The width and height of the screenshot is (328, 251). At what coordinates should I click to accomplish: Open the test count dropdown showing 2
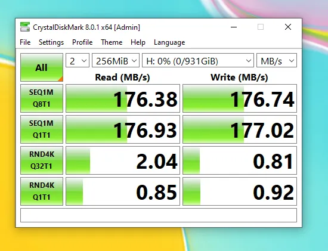pyautogui.click(x=78, y=60)
